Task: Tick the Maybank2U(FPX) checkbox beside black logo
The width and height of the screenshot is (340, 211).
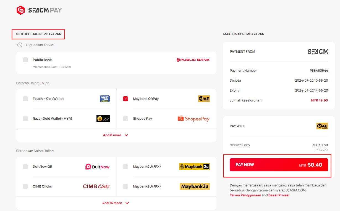Action: (125, 167)
